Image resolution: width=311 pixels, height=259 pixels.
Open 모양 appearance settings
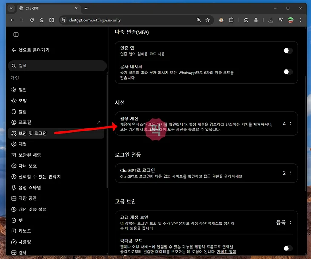click(56, 101)
